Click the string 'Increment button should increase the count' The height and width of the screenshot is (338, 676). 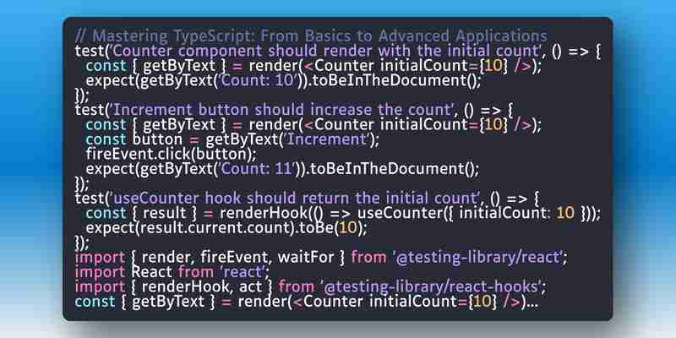tap(283, 110)
